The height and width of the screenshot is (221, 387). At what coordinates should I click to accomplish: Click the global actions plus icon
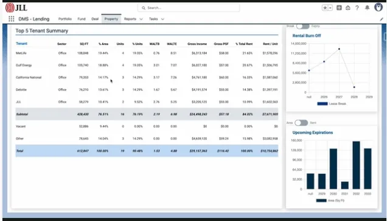[339, 8]
